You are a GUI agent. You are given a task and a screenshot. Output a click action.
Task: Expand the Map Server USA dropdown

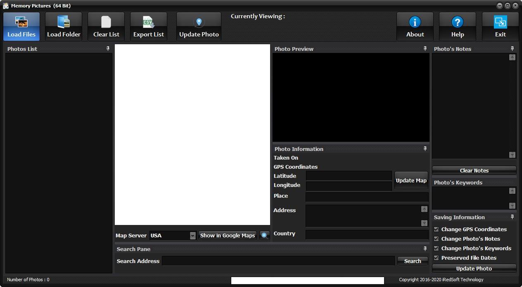click(192, 236)
